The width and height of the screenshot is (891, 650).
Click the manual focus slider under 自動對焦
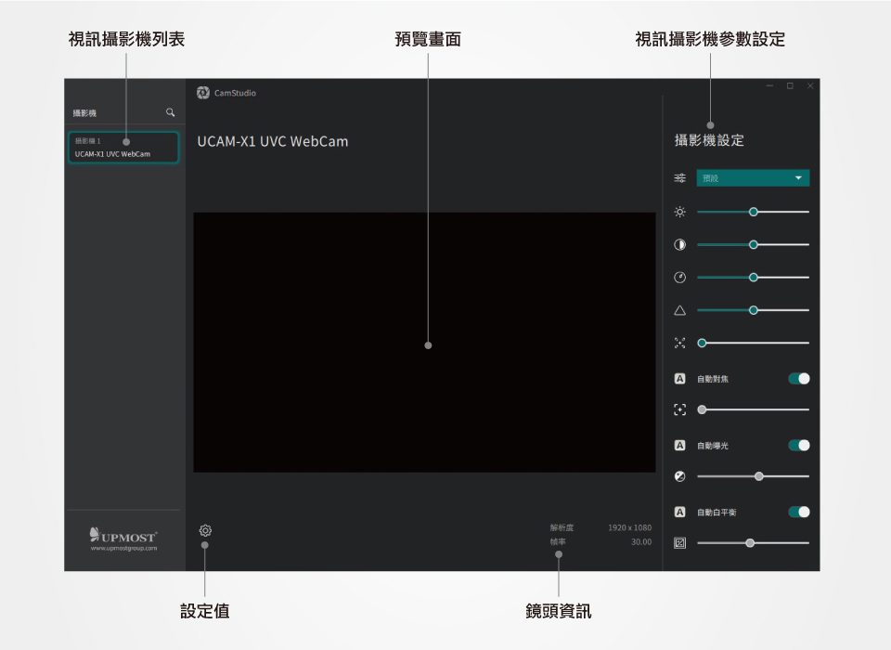[753, 409]
